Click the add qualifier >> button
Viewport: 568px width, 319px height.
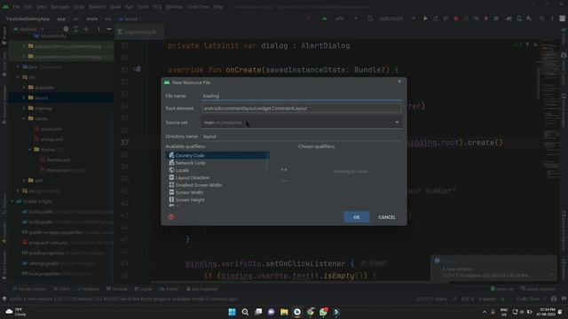284,169
